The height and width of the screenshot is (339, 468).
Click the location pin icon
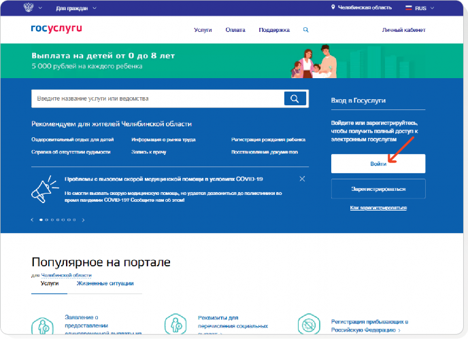coord(333,7)
